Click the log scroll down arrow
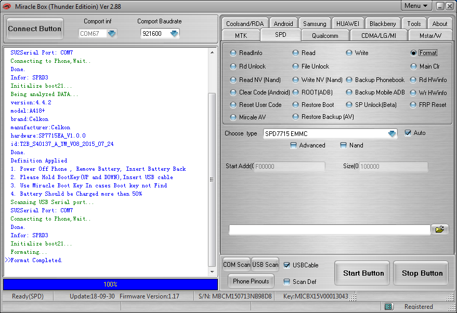This screenshot has width=457, height=313. point(212,271)
